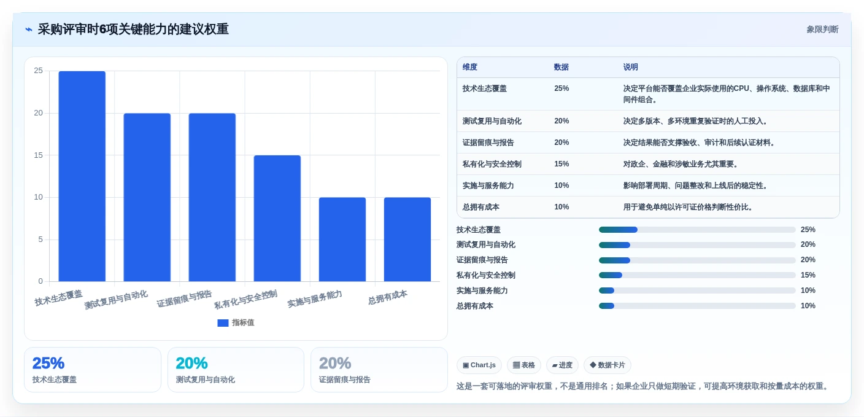Click the 测试复用与自动化 bar in the chart
864x417 pixels.
(x=147, y=197)
